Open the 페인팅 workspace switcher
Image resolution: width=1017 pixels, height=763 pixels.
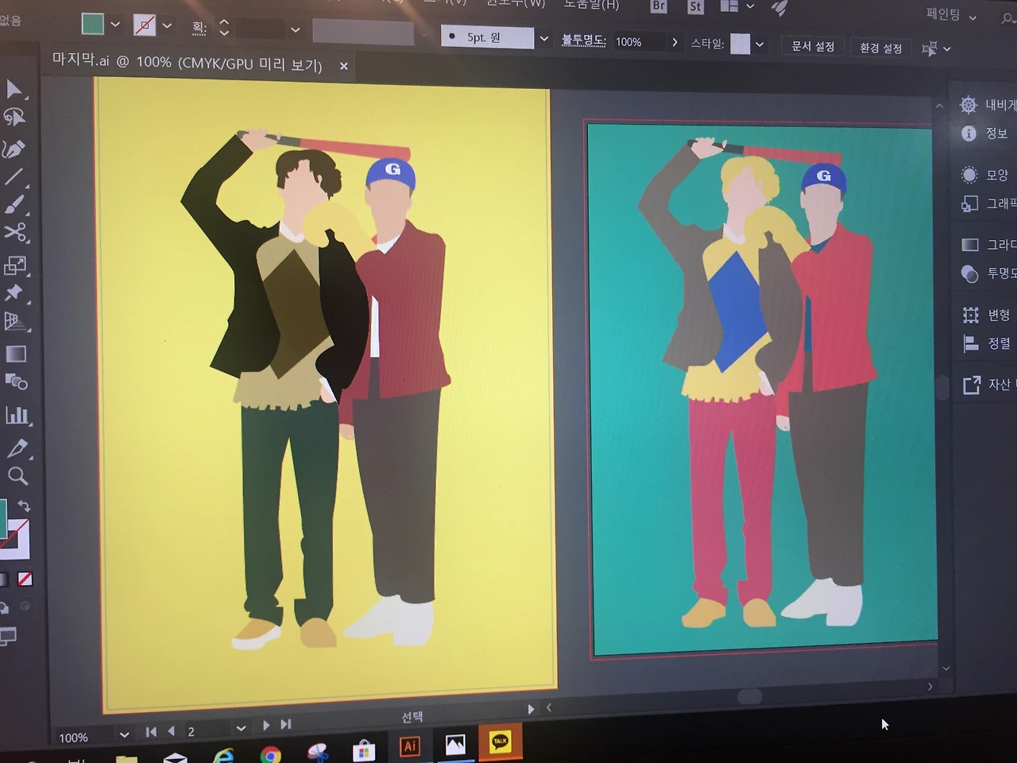tap(951, 14)
